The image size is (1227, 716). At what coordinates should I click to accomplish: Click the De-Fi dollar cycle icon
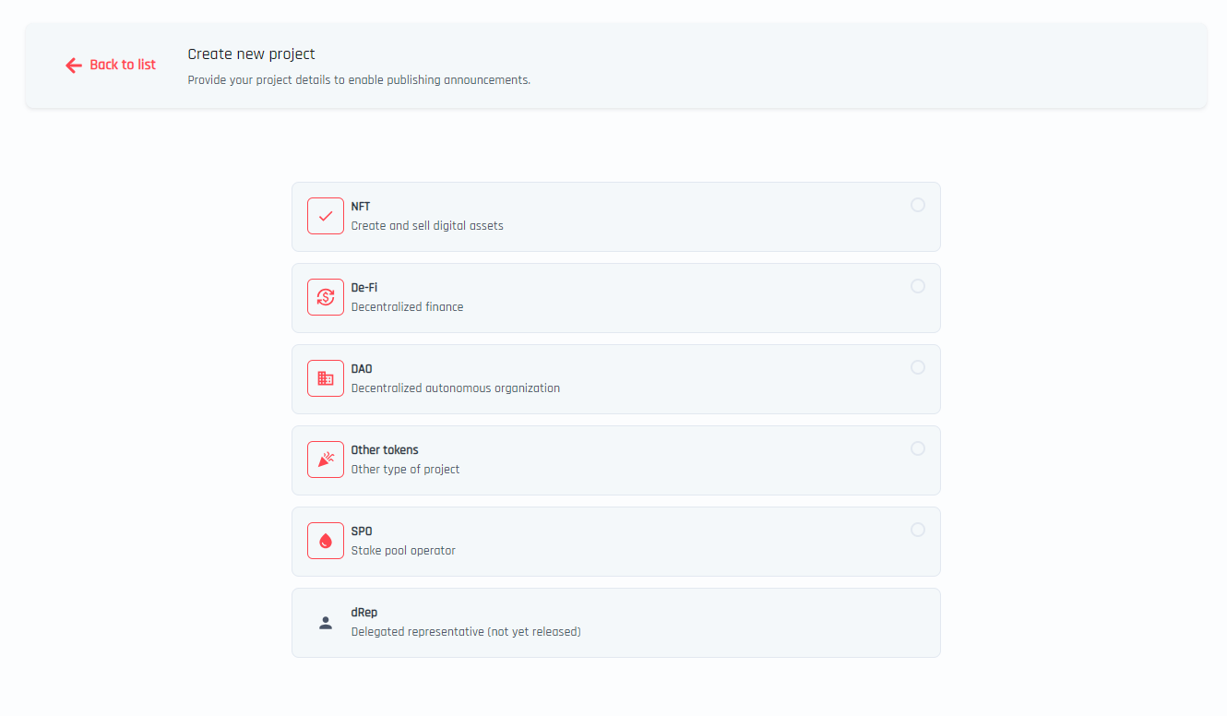point(325,296)
